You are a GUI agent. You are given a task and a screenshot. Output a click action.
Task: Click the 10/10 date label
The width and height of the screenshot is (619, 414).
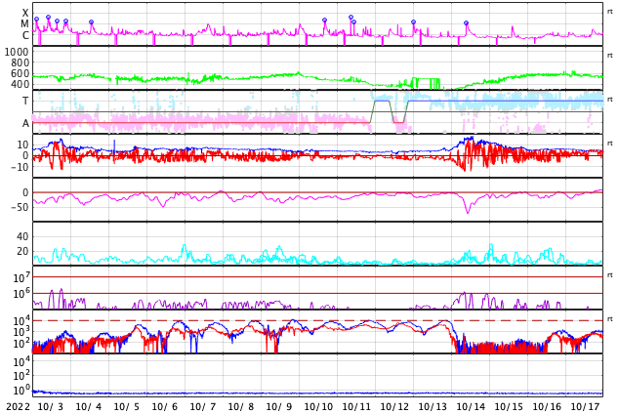point(318,406)
